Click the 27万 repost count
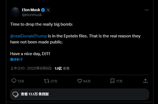 [54, 81]
